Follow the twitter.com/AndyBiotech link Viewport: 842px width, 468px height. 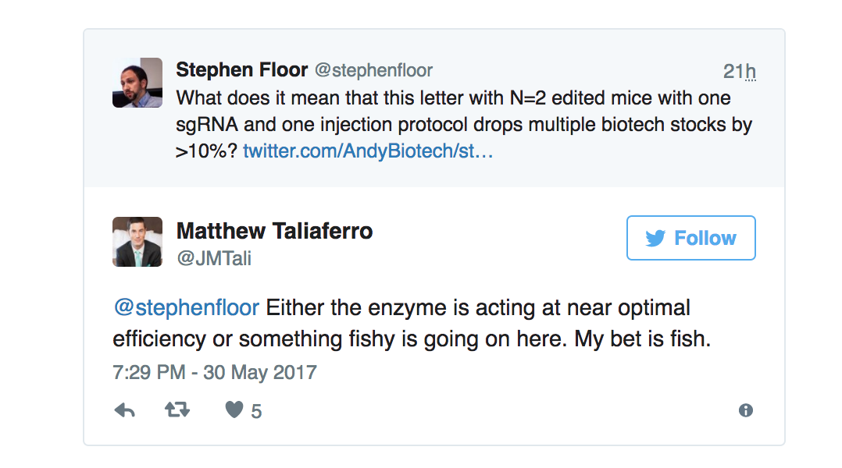point(368,151)
